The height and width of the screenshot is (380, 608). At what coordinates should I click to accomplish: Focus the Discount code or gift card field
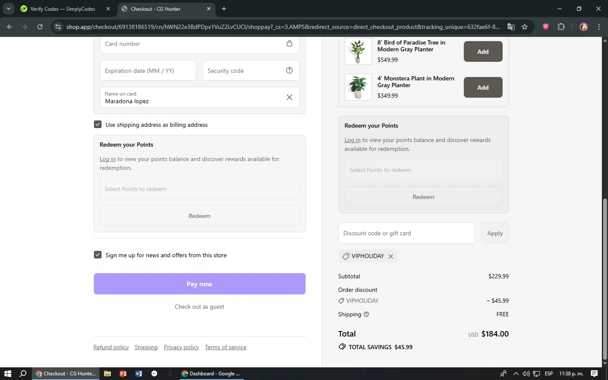pyautogui.click(x=407, y=233)
